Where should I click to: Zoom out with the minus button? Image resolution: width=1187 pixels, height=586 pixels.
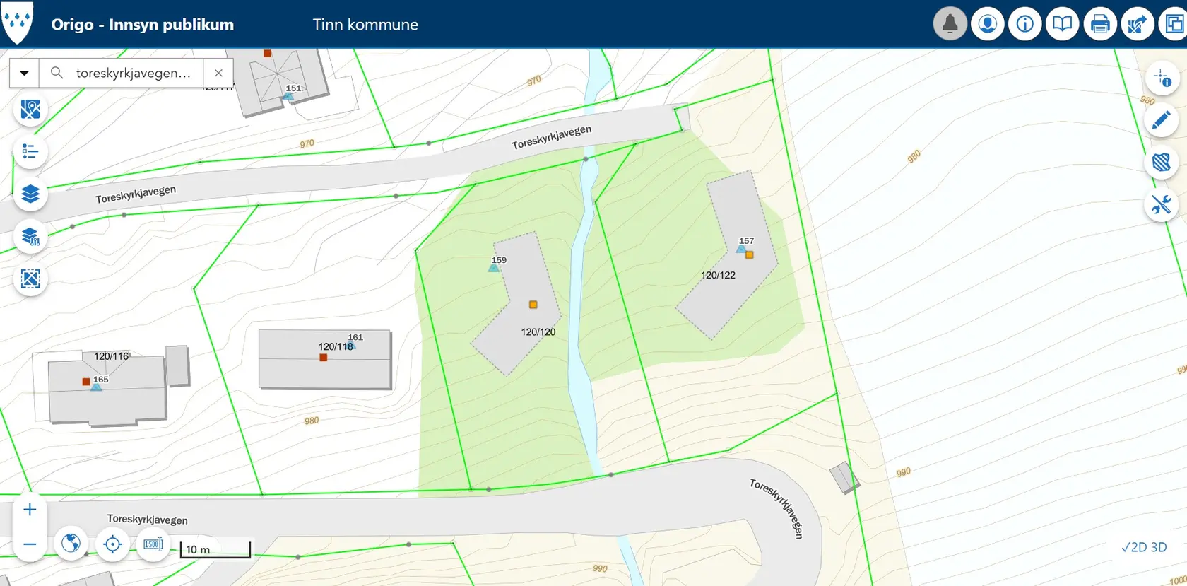pos(30,544)
